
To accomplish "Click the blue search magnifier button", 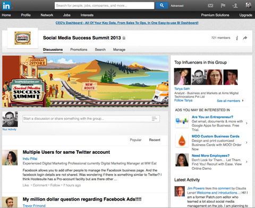I will [x=161, y=5].
